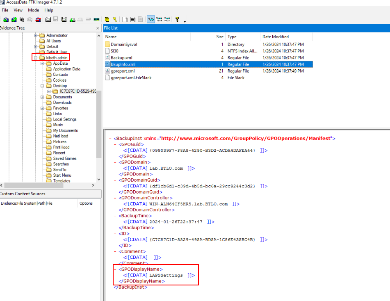This screenshot has height=301, width=390.
Task: Collapse the BackupTime XML element
Action: pos(115,216)
